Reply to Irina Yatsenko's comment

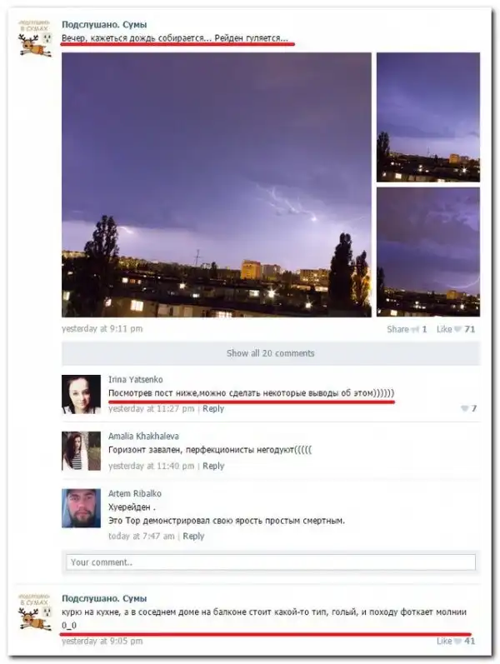pyautogui.click(x=213, y=409)
